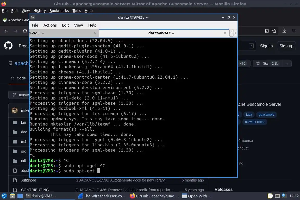This screenshot has width=300, height=200.
Task: Open the bin folder in repository
Action: click(x=23, y=122)
